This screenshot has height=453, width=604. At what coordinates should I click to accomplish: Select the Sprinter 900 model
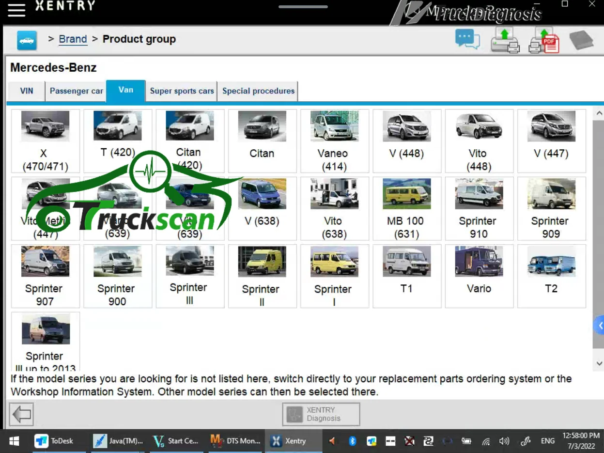point(118,276)
